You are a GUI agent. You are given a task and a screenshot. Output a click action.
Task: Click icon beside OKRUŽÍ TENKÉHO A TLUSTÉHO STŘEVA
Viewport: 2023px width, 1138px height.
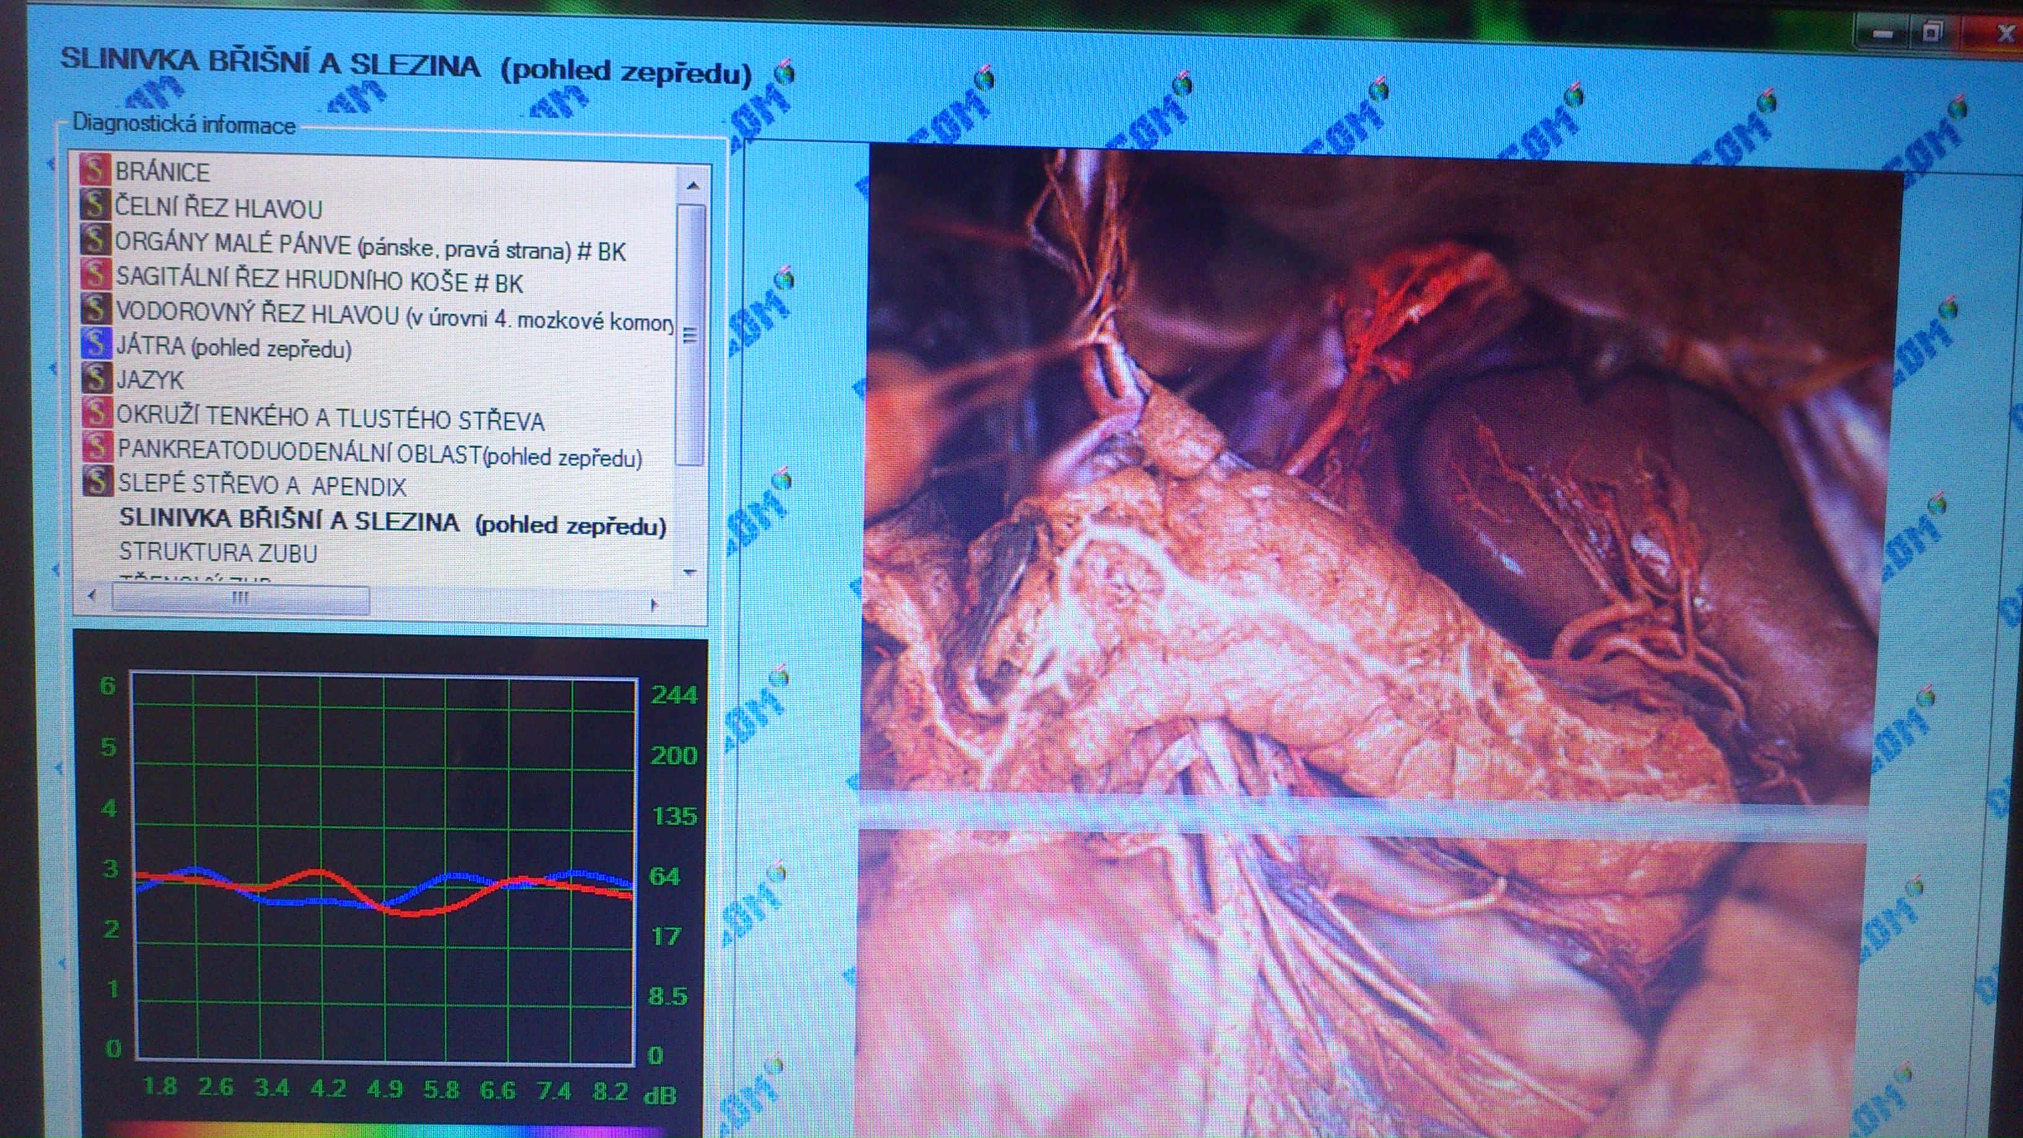point(97,412)
